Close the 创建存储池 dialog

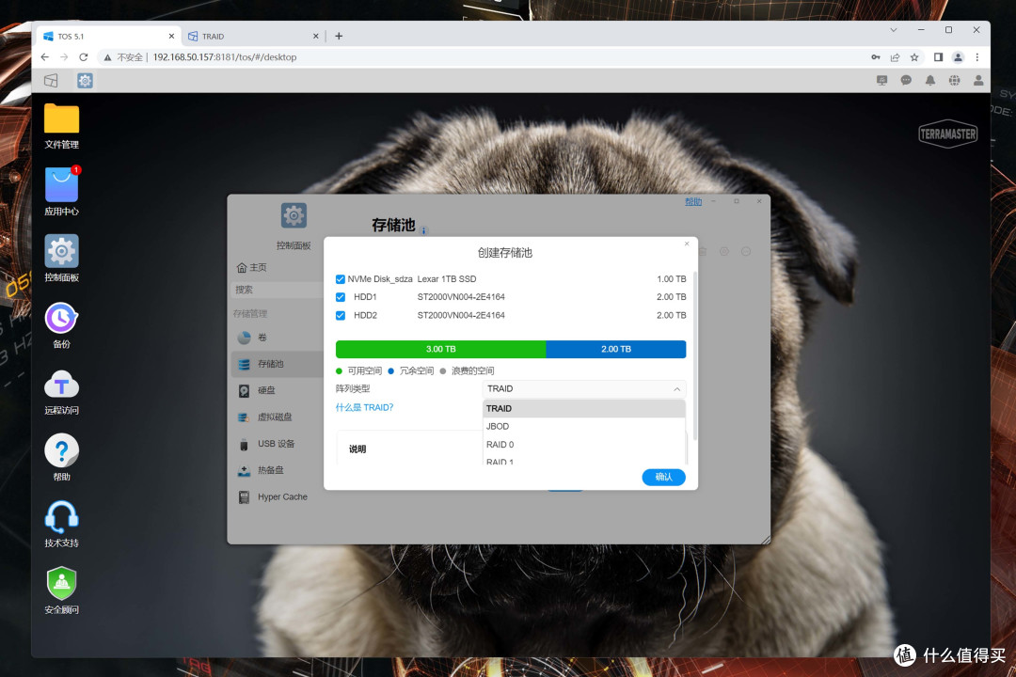[x=687, y=244]
